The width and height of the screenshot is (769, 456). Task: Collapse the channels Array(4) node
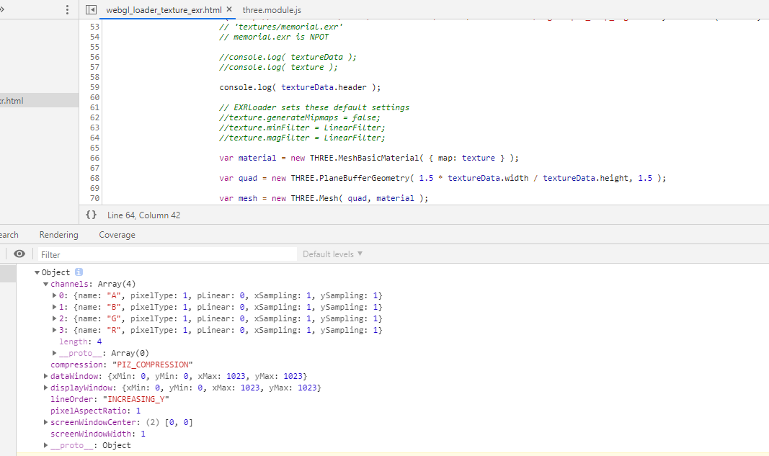pos(45,284)
